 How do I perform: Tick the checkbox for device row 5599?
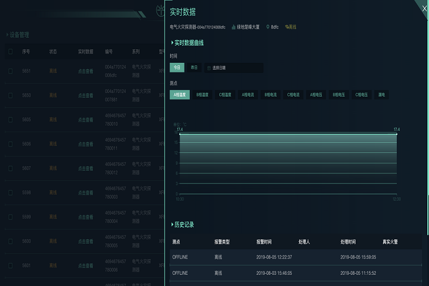pos(10,217)
